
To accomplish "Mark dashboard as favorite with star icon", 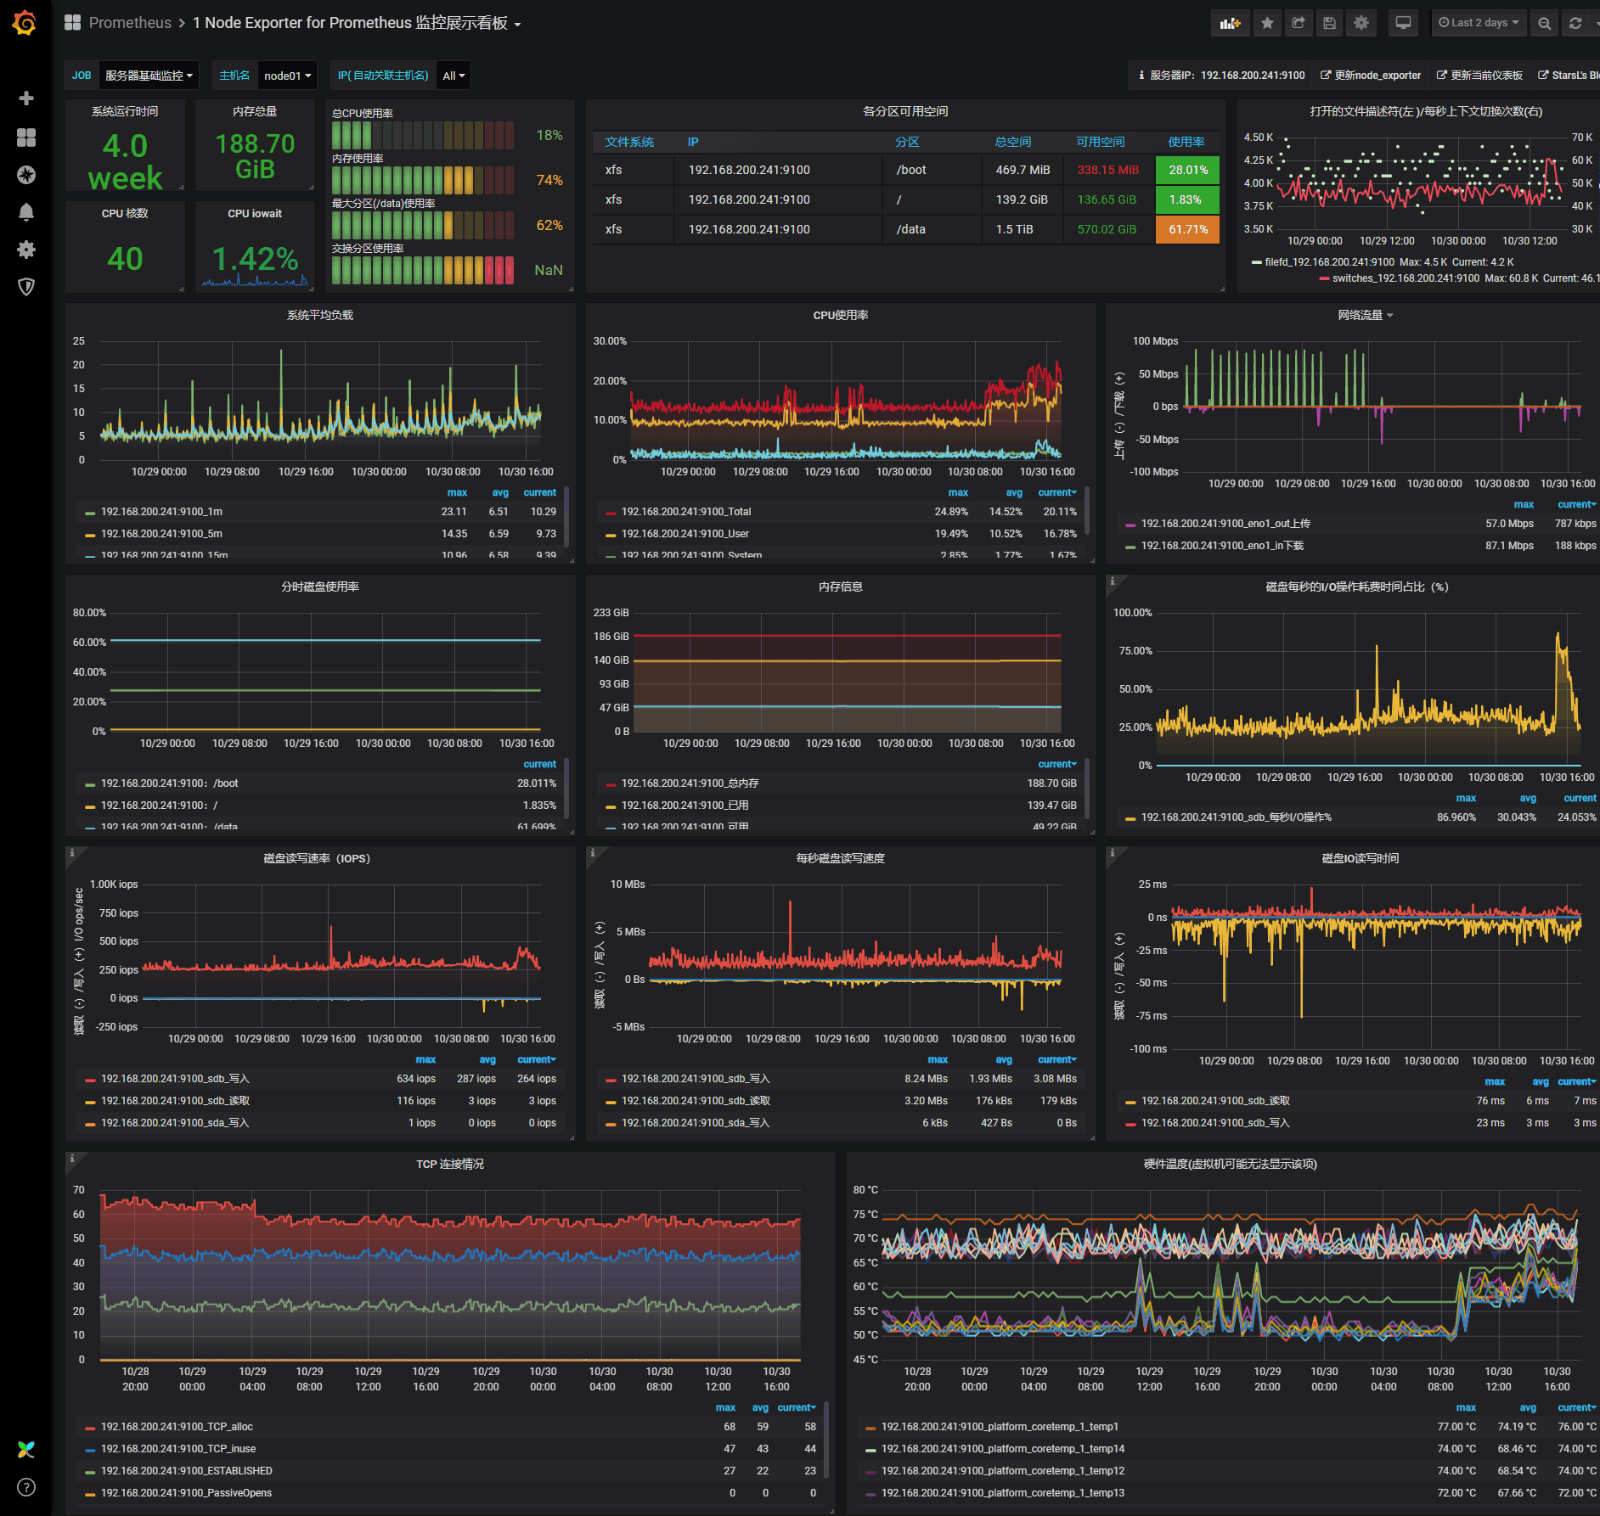I will point(1267,23).
